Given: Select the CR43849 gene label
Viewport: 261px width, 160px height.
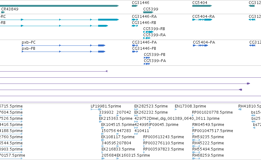Looking at the screenshot, I should click(x=10, y=9).
